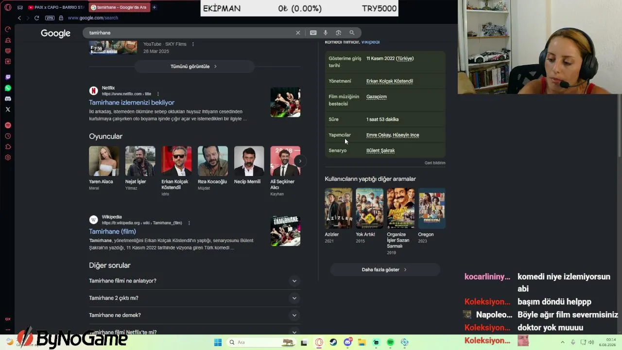Open File Explorer from the taskbar
This screenshot has width=622, height=350.
(362, 342)
